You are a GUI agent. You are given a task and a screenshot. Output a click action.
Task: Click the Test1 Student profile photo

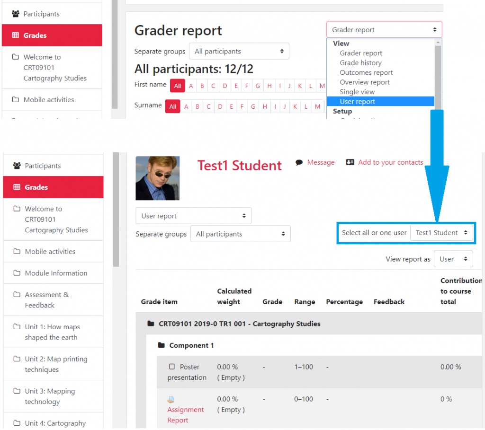coord(157,178)
